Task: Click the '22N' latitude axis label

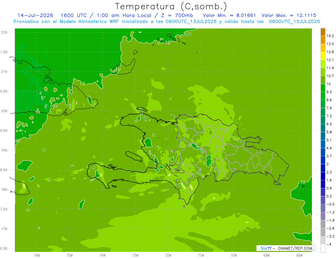Action: click(4, 32)
